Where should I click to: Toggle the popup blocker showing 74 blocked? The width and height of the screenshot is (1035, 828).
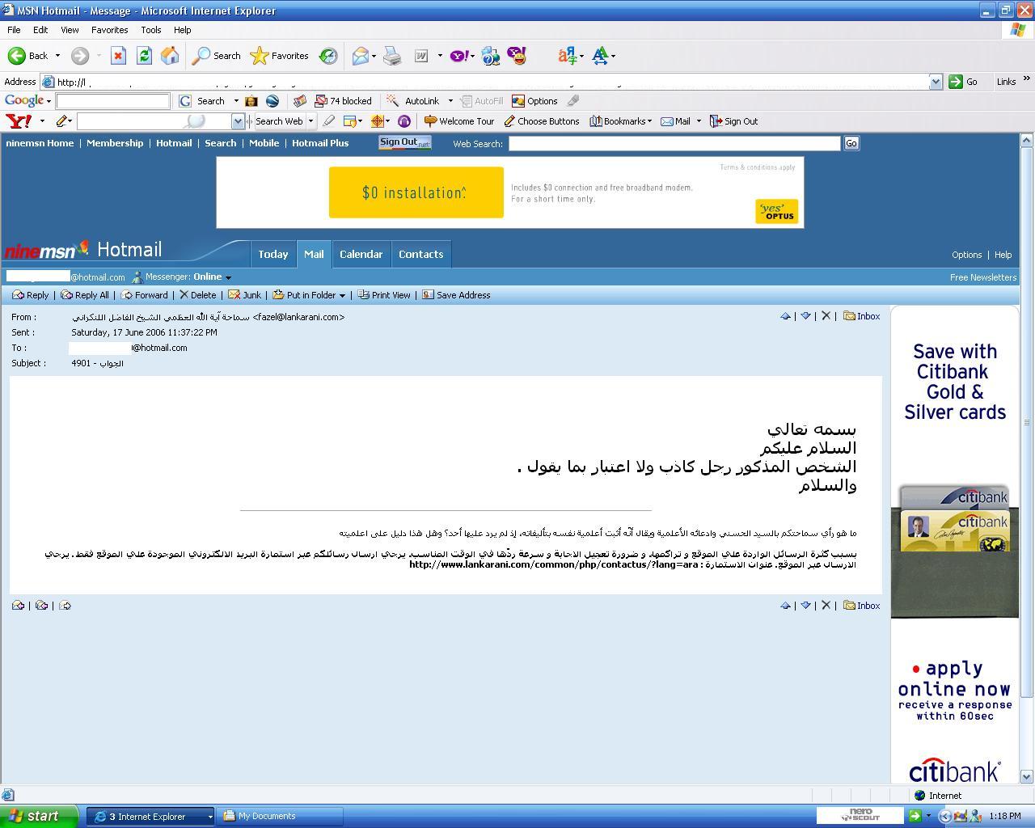pyautogui.click(x=343, y=101)
